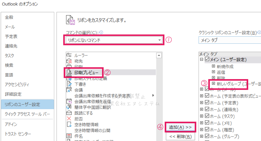261x141 pixels.
Task: Expand the ホーム (タスク) node
Action: pos(201,116)
